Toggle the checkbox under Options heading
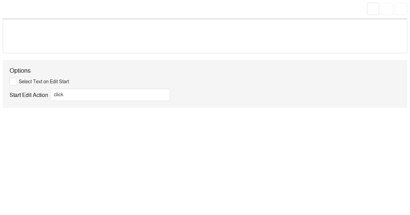This screenshot has width=410, height=215. tap(13, 82)
